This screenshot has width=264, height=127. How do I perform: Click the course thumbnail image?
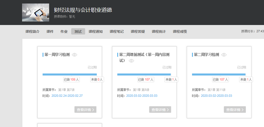[35, 12]
